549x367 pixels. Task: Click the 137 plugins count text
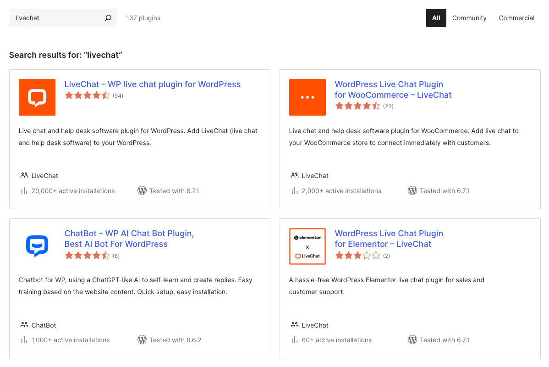(143, 18)
